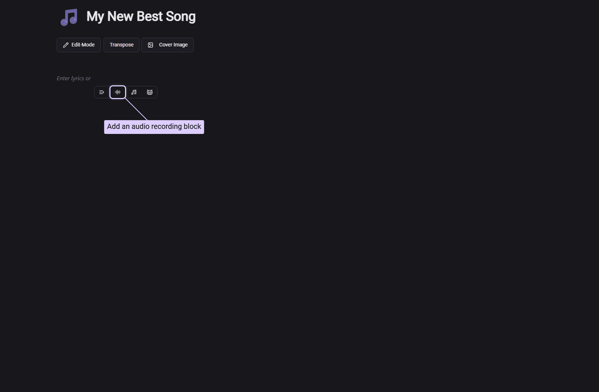Image resolution: width=599 pixels, height=392 pixels.
Task: Switch the Edit-Mode text label
Action: (x=83, y=45)
